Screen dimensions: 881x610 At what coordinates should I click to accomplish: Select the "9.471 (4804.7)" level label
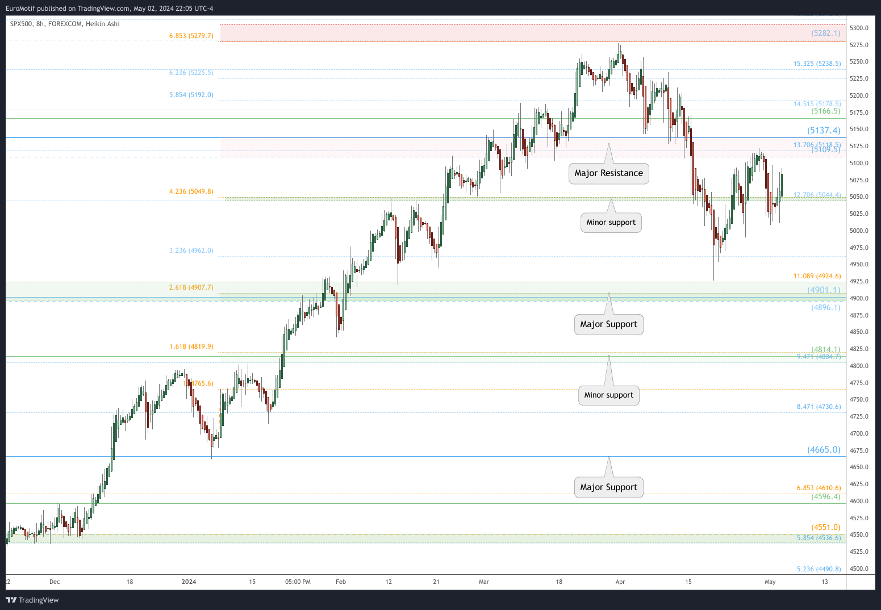tap(819, 357)
